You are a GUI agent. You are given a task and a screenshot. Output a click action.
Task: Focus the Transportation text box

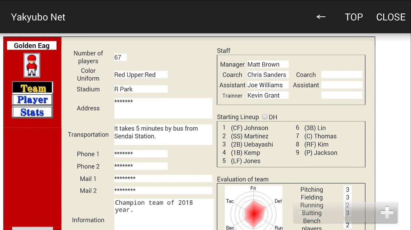[x=163, y=135]
